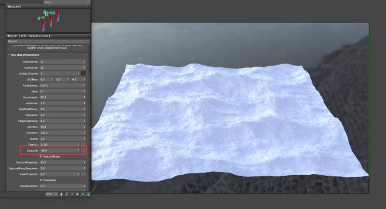386x209 pixels.
Task: Click the Zoom Extents icon
Action: (77, 194)
